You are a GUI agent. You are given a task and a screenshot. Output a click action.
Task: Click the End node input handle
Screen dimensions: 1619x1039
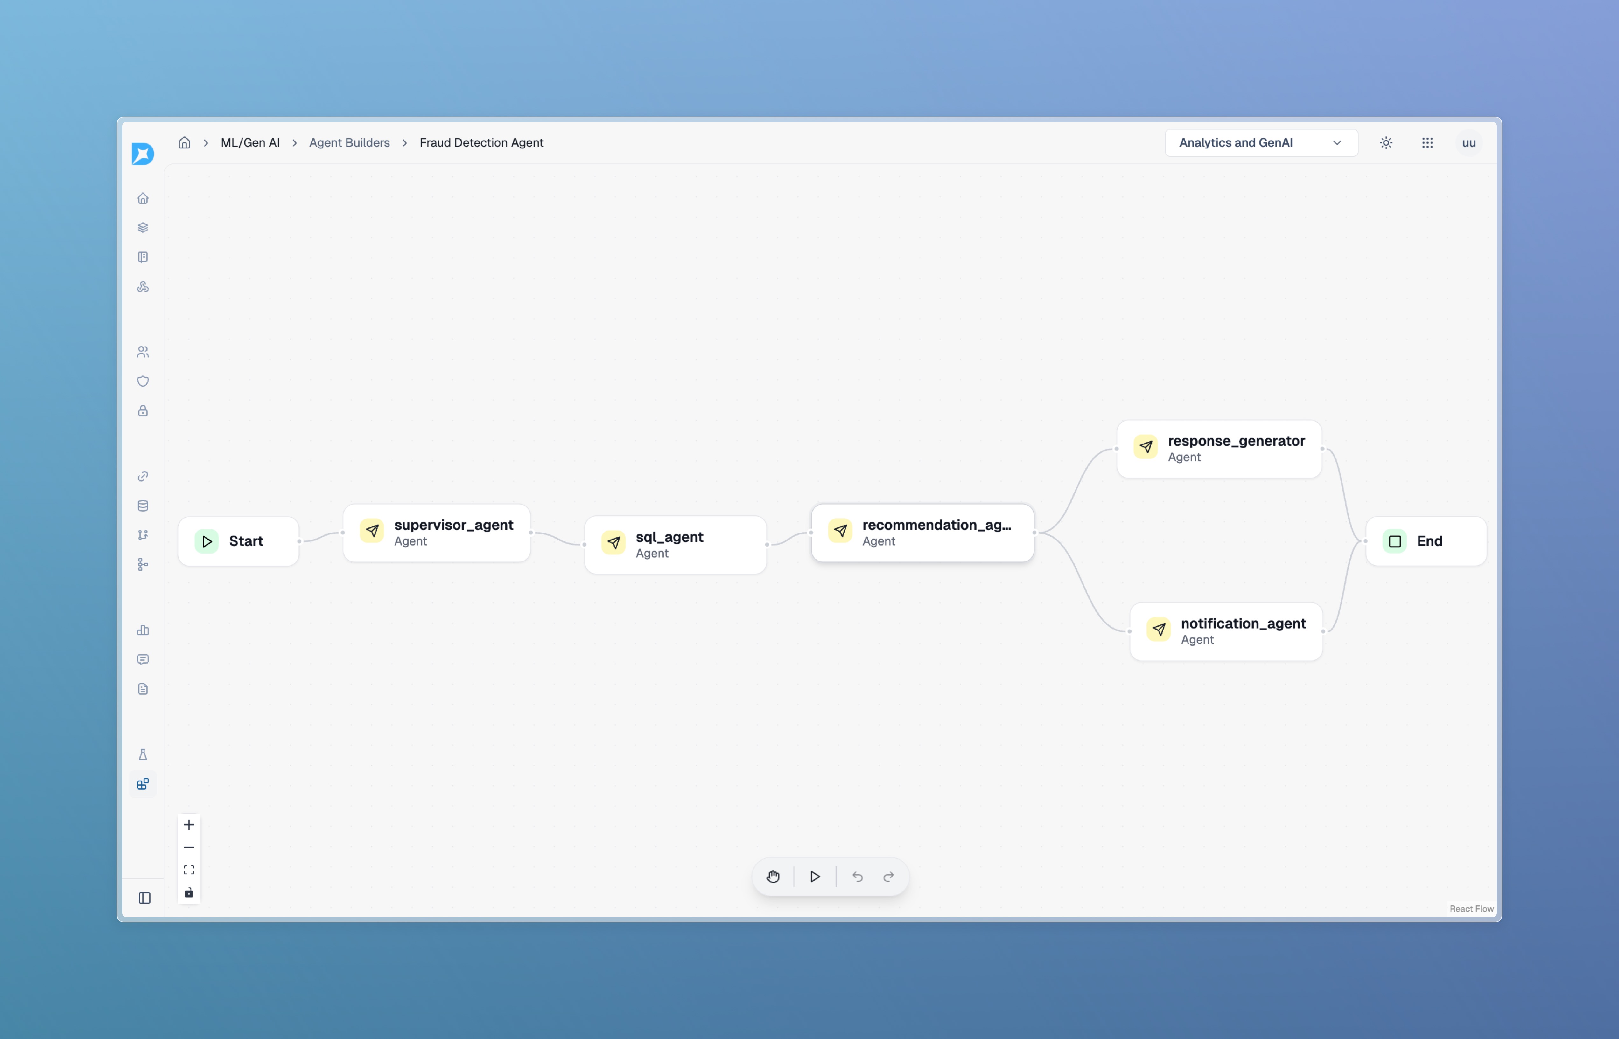coord(1365,541)
